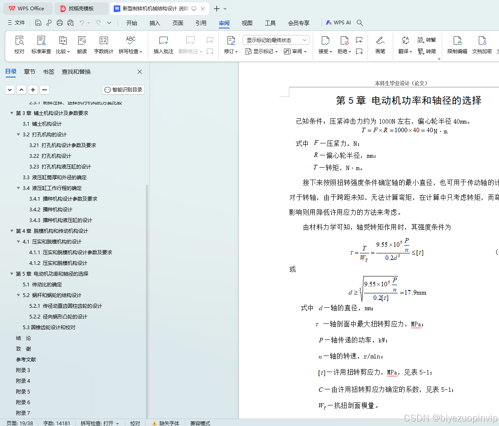
Task: Click the print preview icon
Action: click(x=70, y=23)
